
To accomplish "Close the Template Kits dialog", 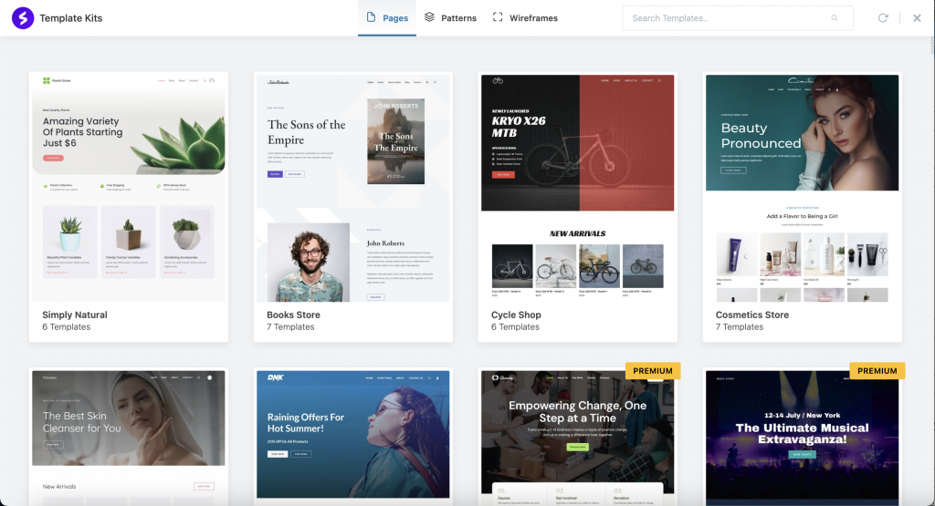I will 917,18.
